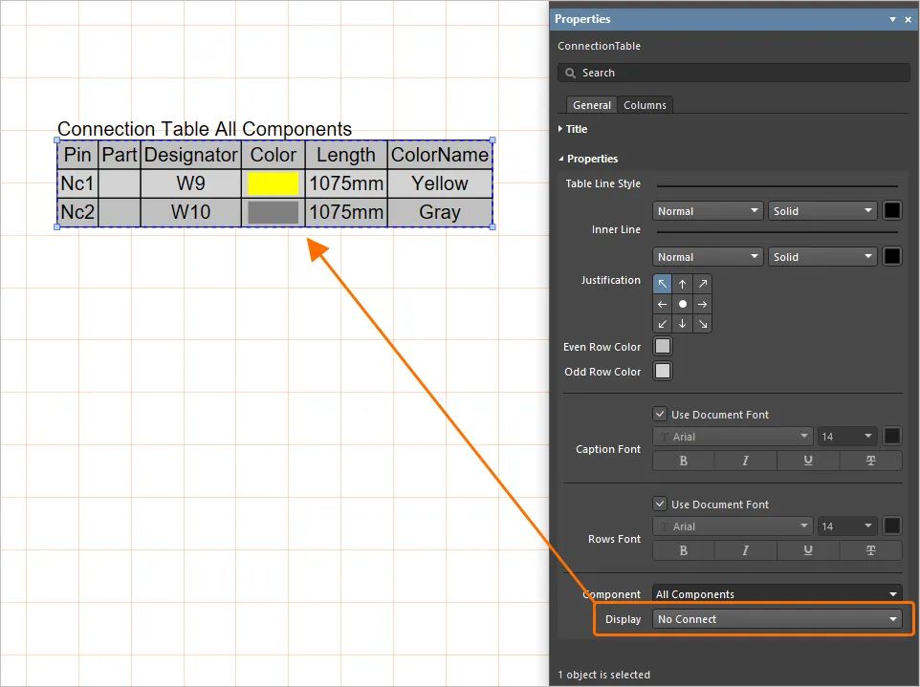
Task: Uncheck Use Document Font for Caption Font
Action: coord(660,415)
